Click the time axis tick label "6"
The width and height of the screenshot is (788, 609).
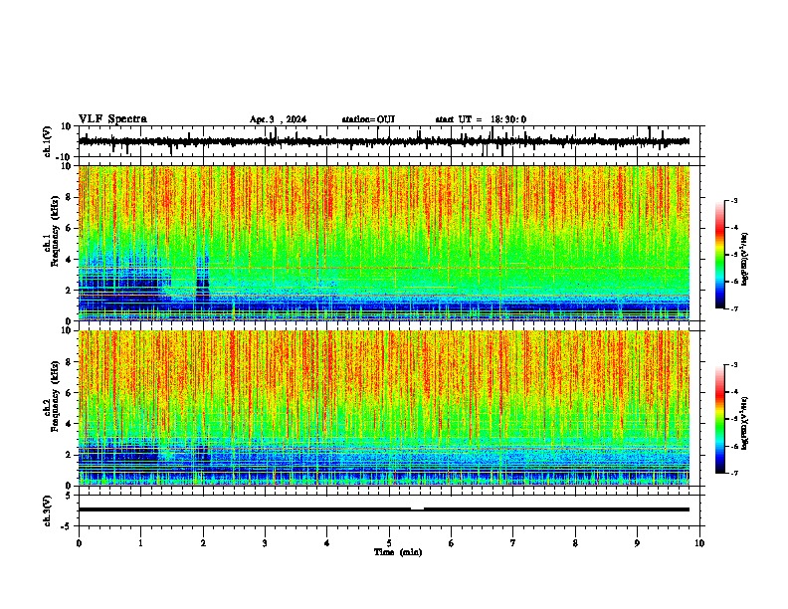click(x=452, y=543)
